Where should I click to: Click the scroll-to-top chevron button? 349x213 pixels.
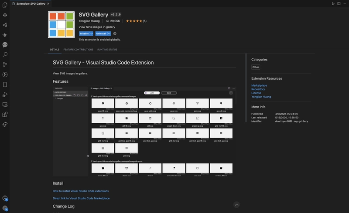coord(236,205)
